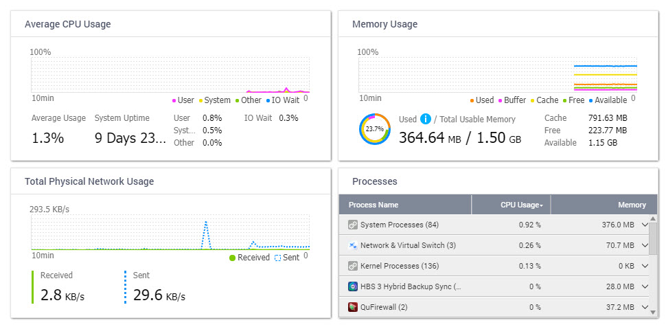The width and height of the screenshot is (666, 327).
Task: Click the 23.7% memory donut chart
Action: click(374, 128)
